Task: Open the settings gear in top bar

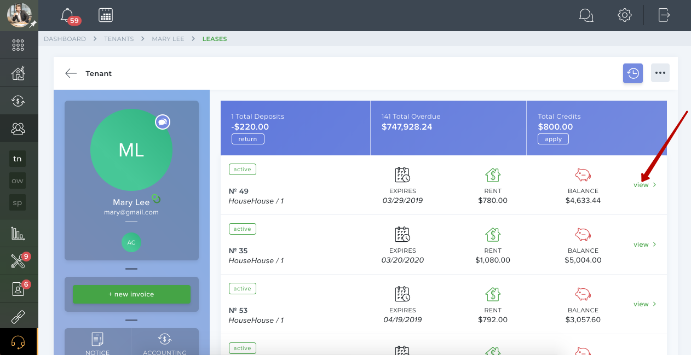Action: tap(625, 15)
